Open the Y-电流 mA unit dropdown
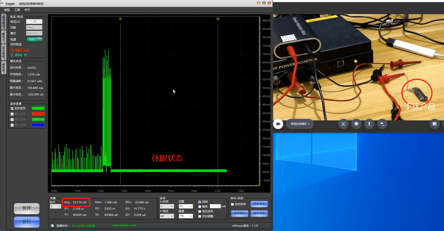Viewport: 444px width, 231px height. pos(167,216)
